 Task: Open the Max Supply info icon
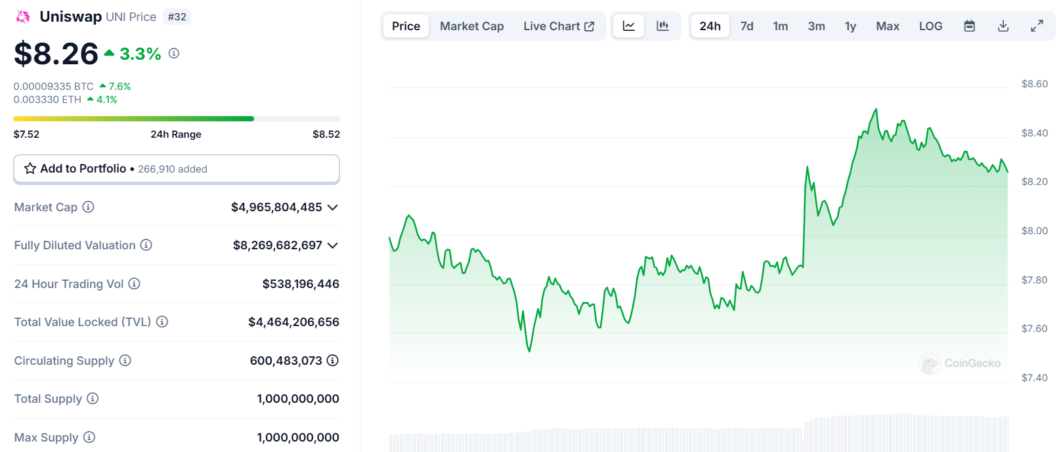[x=89, y=438]
